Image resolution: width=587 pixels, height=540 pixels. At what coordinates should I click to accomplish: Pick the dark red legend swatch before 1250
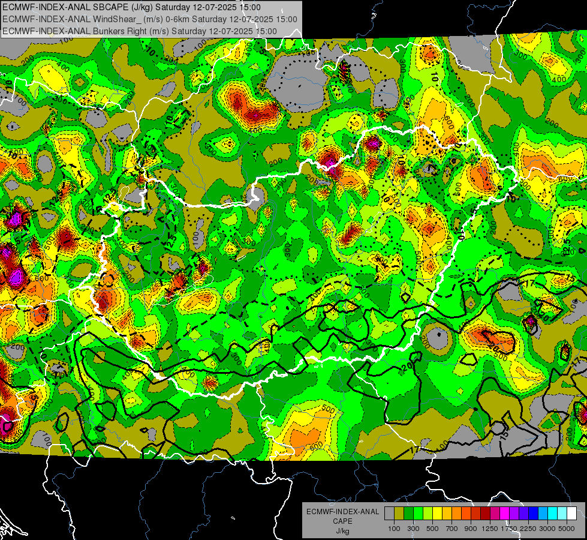pyautogui.click(x=486, y=513)
